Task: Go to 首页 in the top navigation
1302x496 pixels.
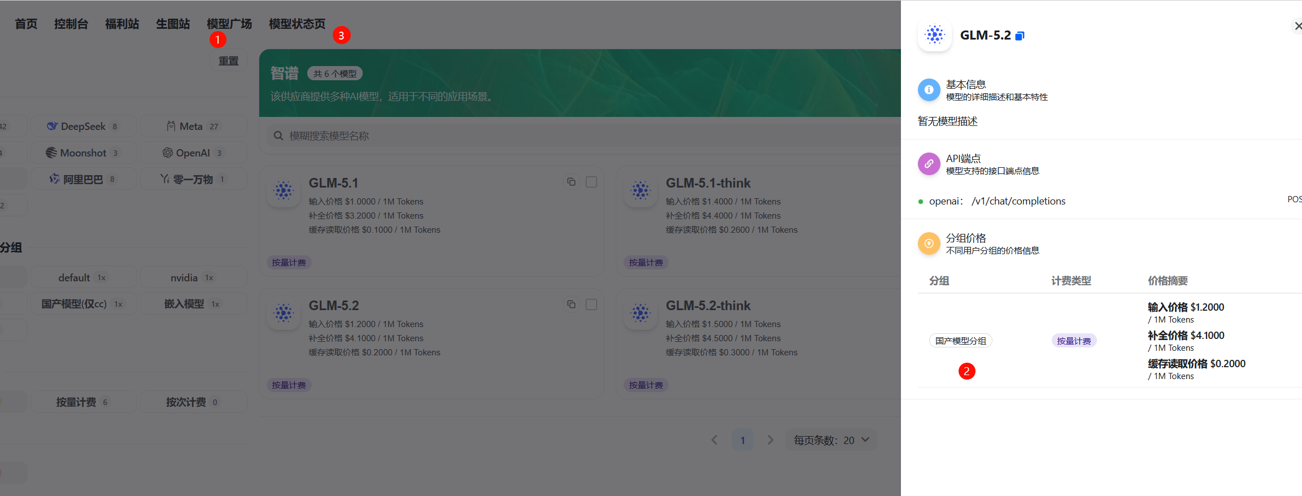Action: click(x=26, y=24)
